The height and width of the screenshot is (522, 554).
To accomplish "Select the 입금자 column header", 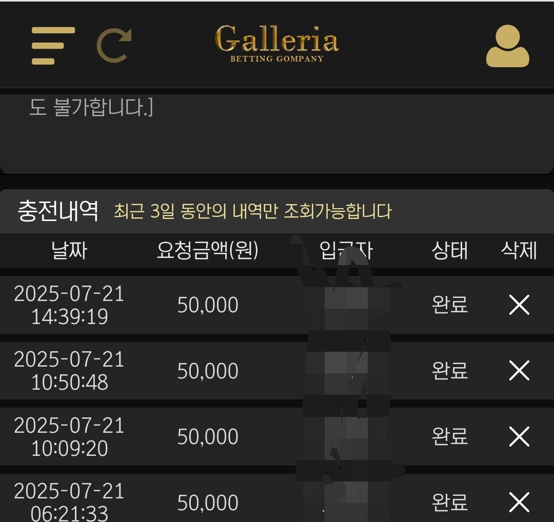I will point(346,250).
